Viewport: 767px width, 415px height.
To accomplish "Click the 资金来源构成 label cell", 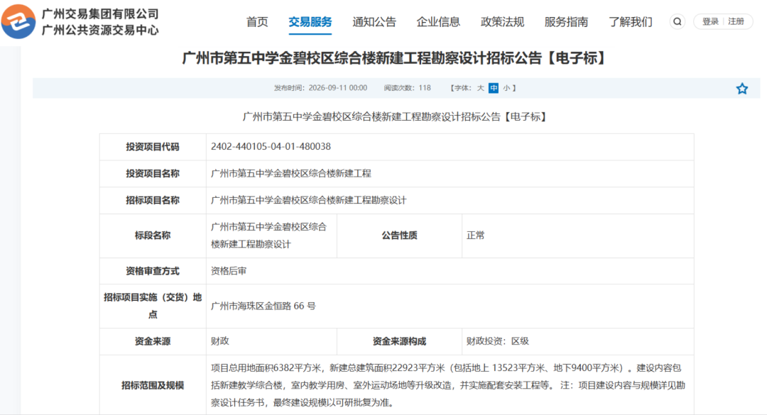I will (399, 342).
